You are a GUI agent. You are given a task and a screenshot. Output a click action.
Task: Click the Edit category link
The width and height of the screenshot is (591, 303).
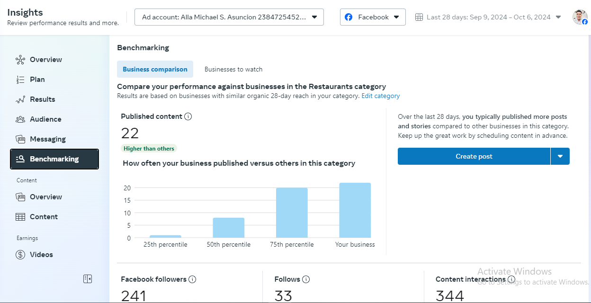tap(381, 96)
